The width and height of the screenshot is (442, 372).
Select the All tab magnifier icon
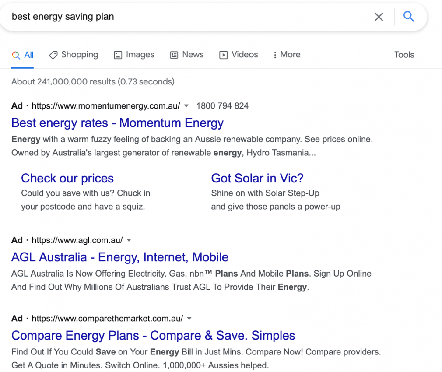pyautogui.click(x=16, y=55)
